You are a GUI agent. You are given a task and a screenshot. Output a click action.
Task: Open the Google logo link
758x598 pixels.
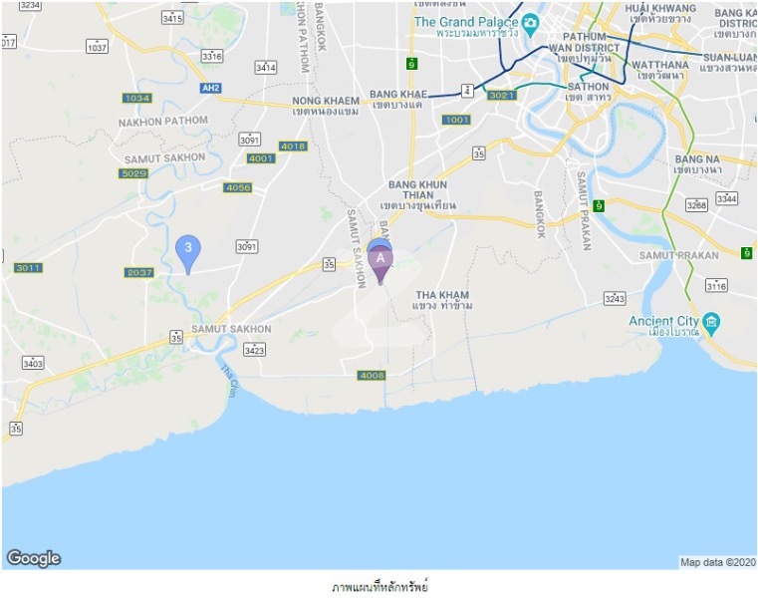(33, 558)
